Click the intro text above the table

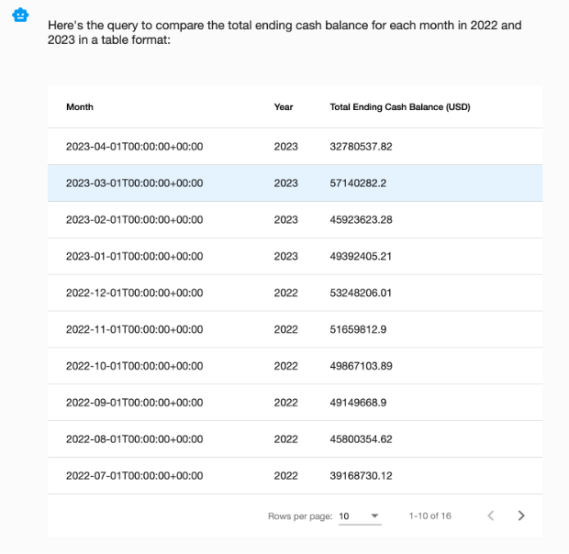(x=284, y=32)
